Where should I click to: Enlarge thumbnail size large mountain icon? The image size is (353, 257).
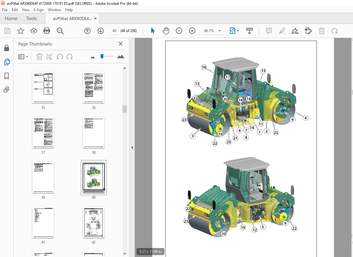coord(121,57)
